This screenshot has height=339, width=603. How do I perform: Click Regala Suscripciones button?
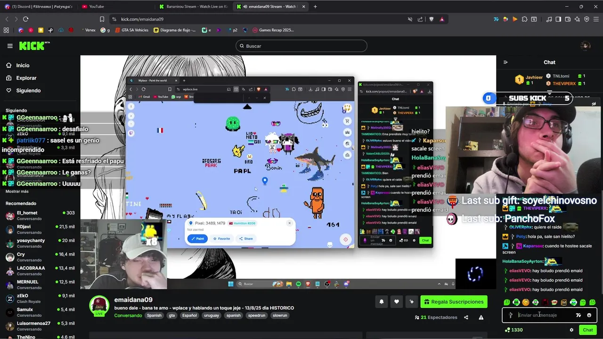click(454, 302)
